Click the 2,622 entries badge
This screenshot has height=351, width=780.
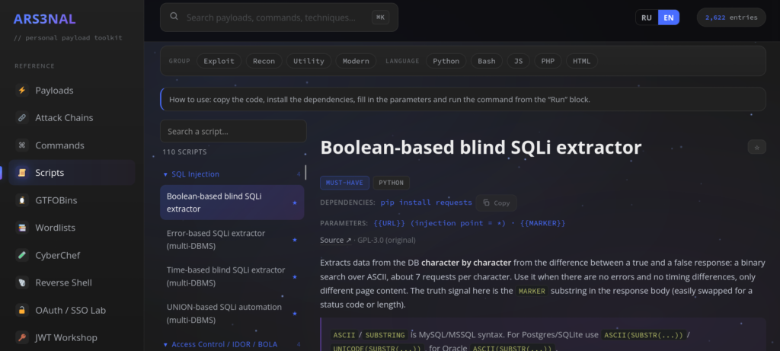coord(731,18)
